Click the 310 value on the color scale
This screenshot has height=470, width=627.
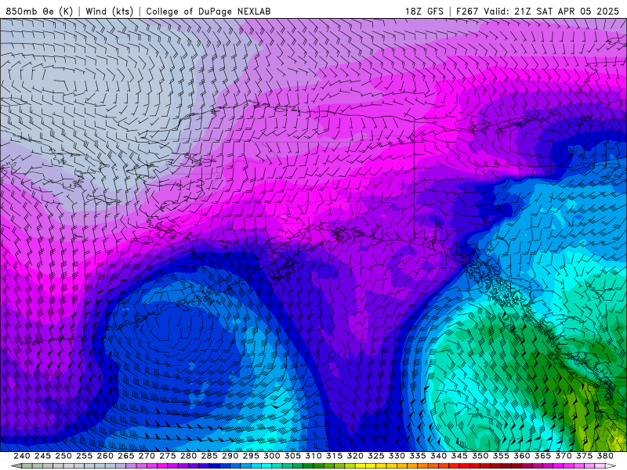[313, 456]
